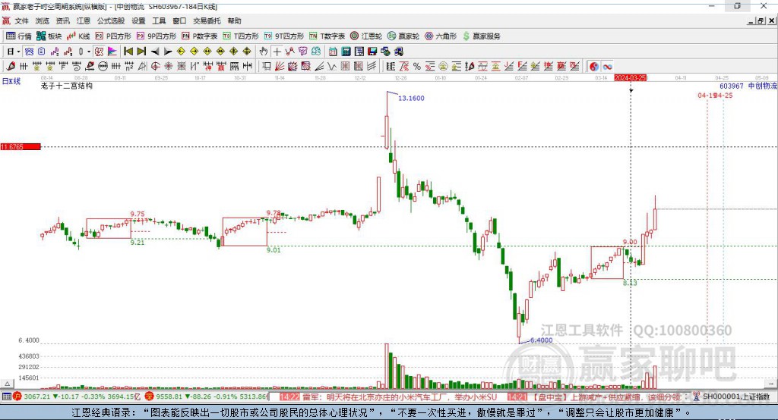Click the 11.6765 red price label

tap(21, 146)
